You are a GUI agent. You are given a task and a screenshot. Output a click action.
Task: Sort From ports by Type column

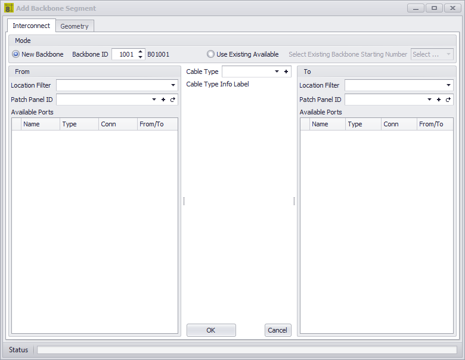pyautogui.click(x=79, y=124)
